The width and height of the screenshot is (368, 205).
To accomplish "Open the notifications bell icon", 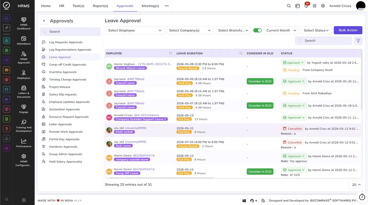I will (306, 6).
